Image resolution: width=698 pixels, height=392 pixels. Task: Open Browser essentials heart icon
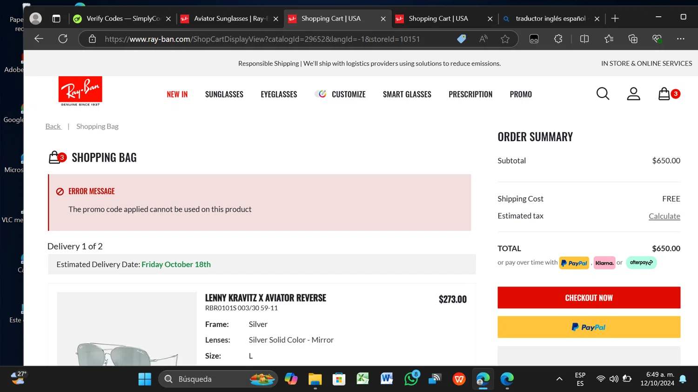click(x=657, y=39)
